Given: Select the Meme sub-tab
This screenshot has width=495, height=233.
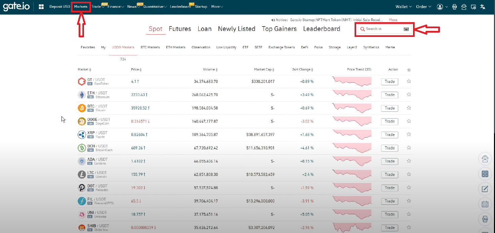Looking at the screenshot, I should [390, 47].
